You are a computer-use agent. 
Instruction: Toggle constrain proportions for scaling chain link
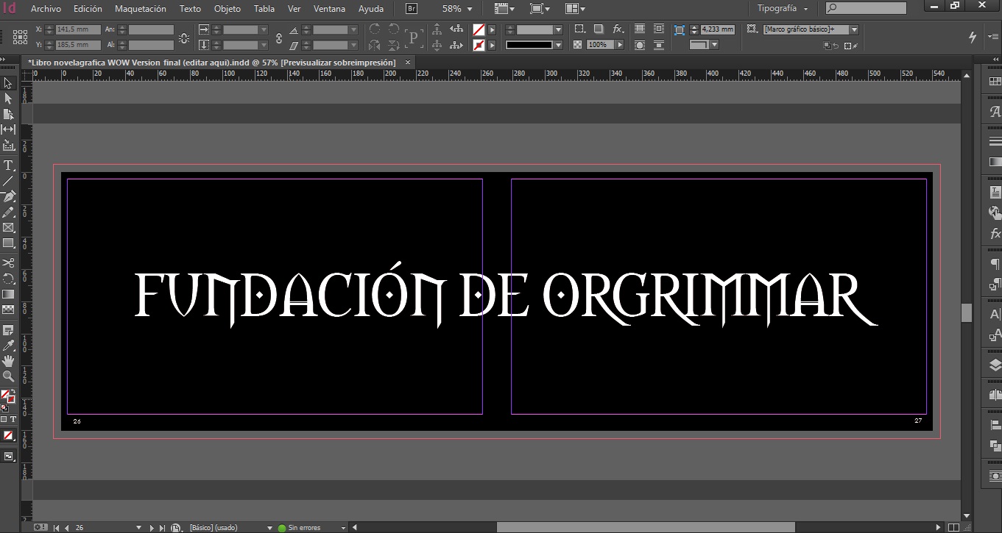279,37
